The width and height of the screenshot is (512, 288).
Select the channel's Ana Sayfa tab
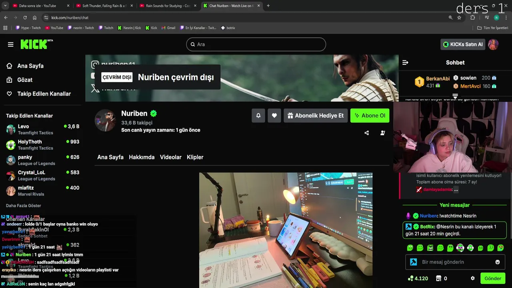point(110,157)
